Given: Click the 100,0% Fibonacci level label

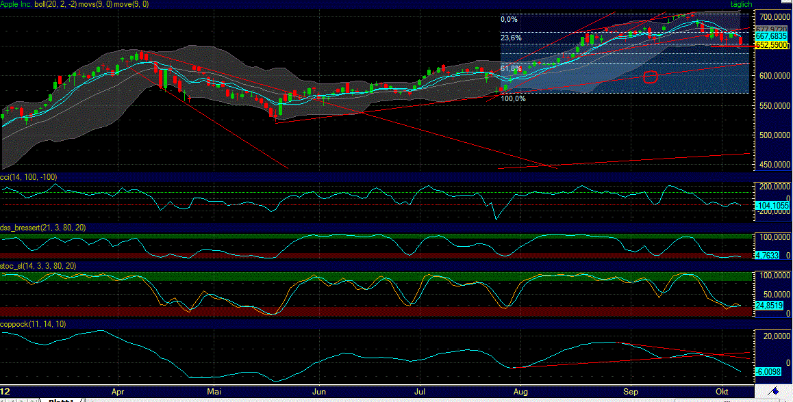Looking at the screenshot, I should (x=513, y=98).
